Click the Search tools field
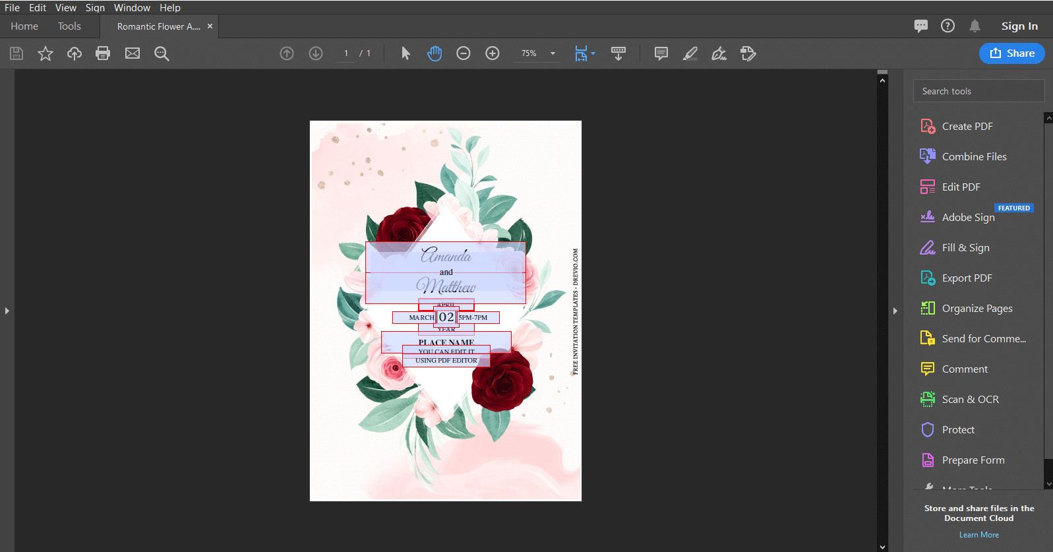 (978, 91)
